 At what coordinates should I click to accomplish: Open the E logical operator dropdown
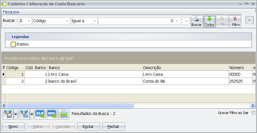point(29,21)
